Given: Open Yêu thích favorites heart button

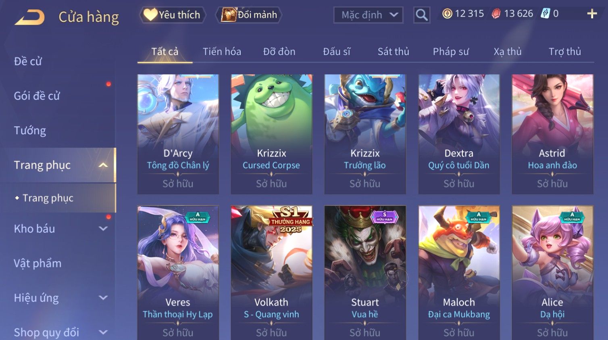Looking at the screenshot, I should click(173, 15).
